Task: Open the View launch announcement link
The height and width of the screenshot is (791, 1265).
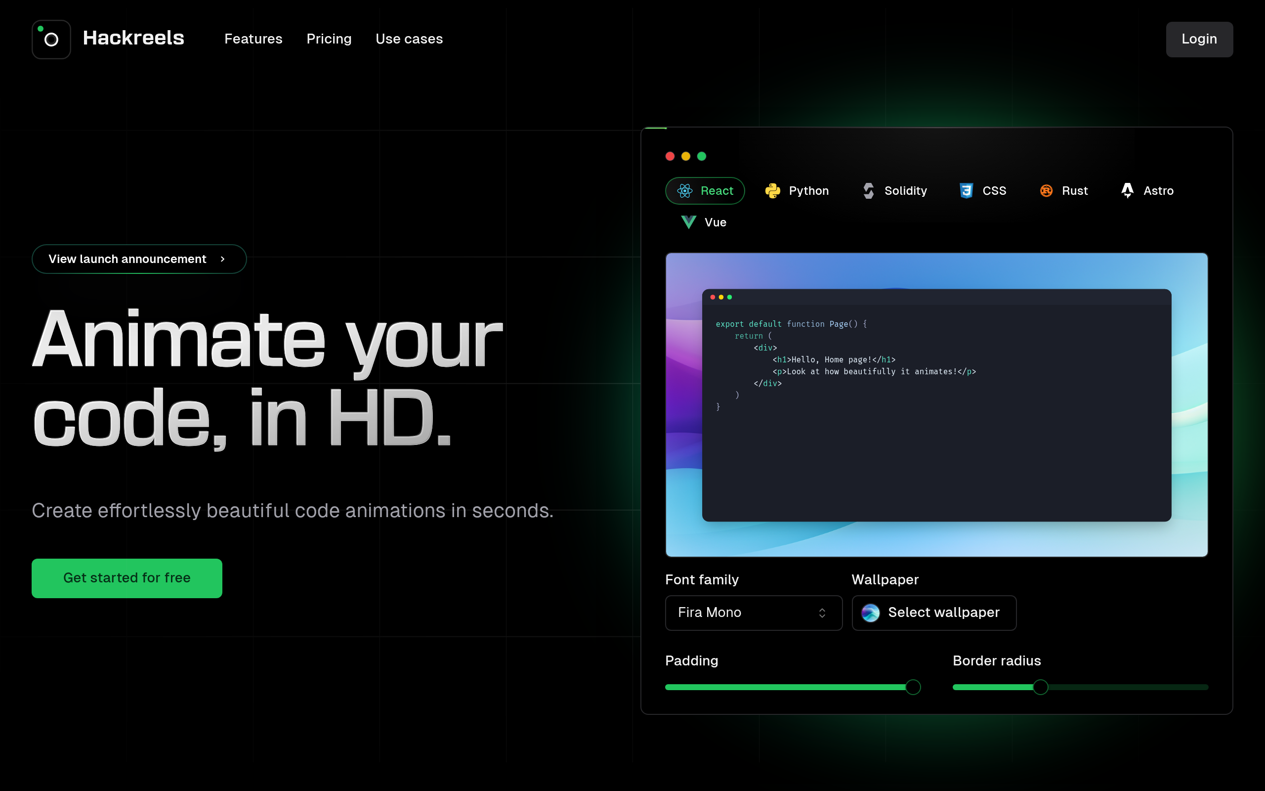Action: tap(139, 259)
